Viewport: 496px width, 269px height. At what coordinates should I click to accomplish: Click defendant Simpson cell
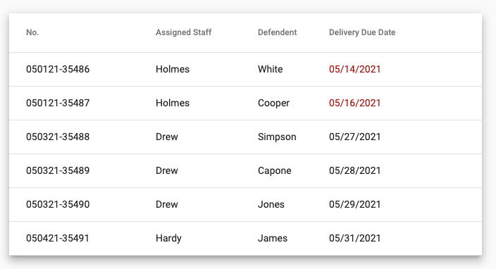[277, 137]
